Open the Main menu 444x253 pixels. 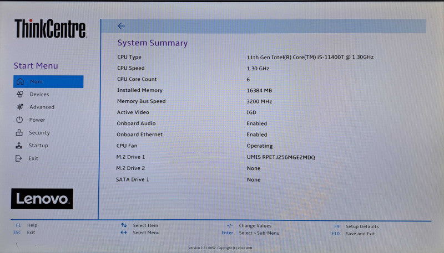coord(48,81)
